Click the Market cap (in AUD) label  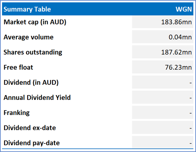click(x=35, y=22)
